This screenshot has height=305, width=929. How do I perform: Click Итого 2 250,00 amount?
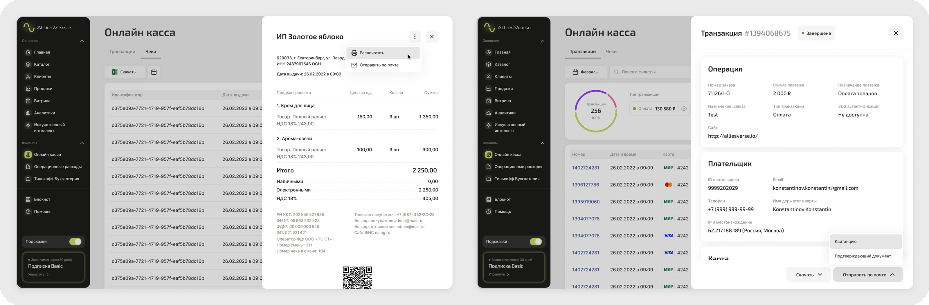(424, 171)
